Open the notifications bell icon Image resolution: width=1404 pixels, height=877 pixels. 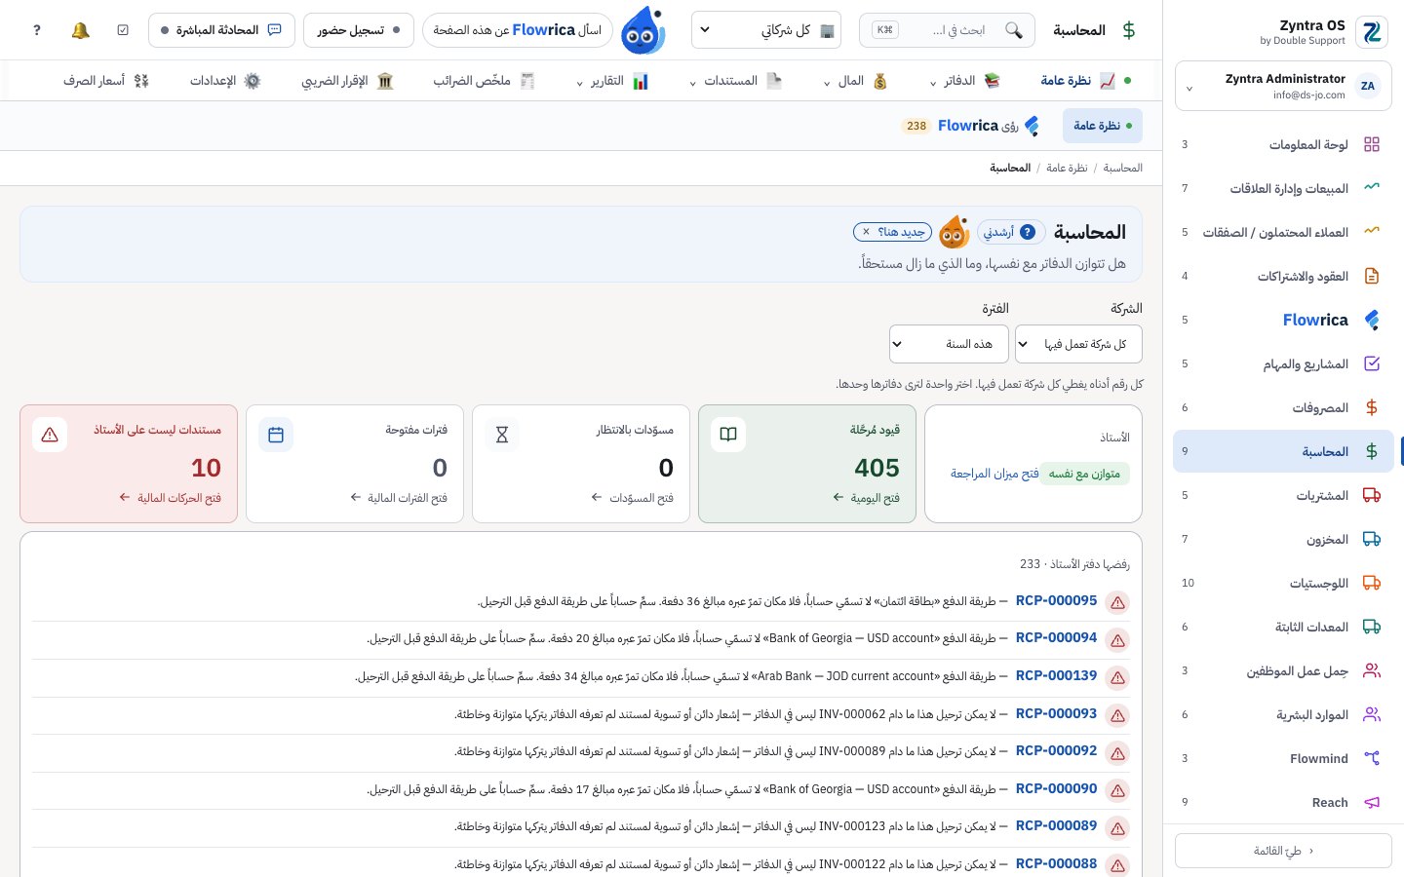tap(80, 30)
